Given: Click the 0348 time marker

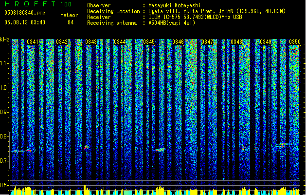Looking at the screenshot, I should pyautogui.click(x=236, y=42).
